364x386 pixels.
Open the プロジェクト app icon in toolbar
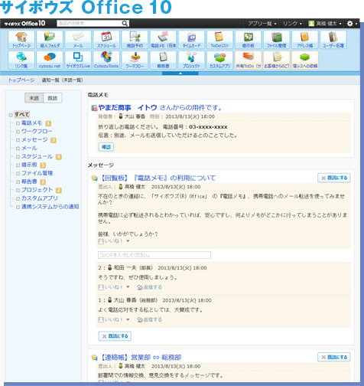tap(191, 60)
